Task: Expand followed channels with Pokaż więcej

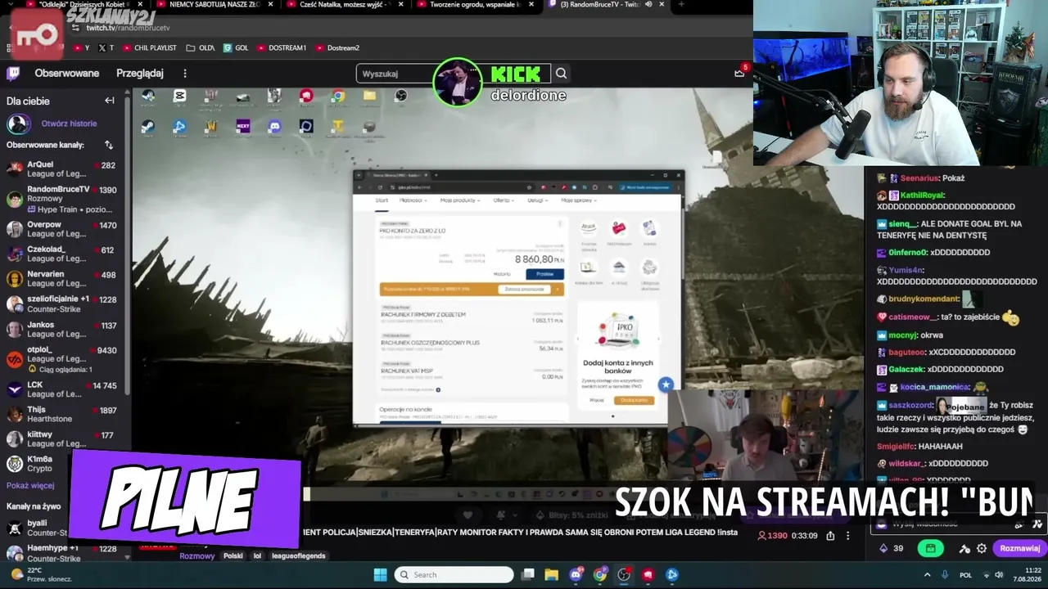Action: click(x=30, y=485)
